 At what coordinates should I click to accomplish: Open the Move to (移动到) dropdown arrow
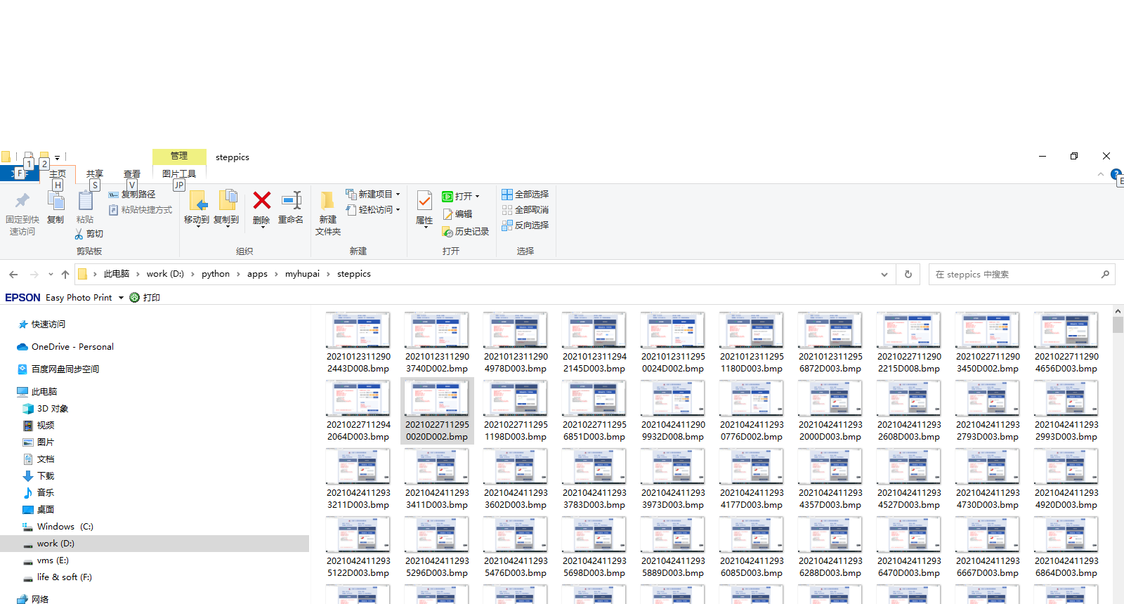pos(197,228)
